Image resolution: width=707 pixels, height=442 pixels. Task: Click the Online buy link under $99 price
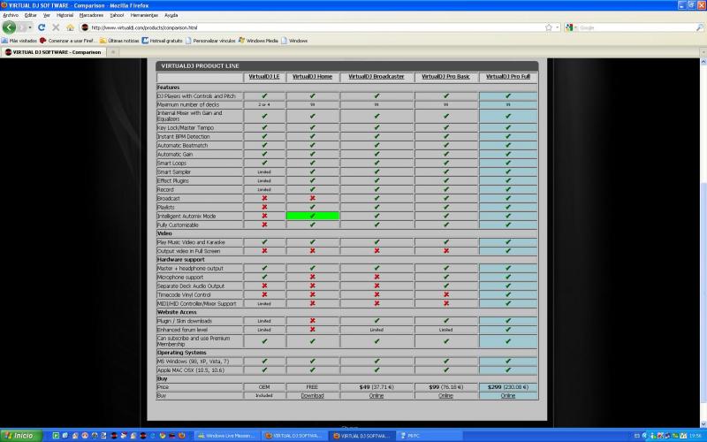[x=446, y=395]
